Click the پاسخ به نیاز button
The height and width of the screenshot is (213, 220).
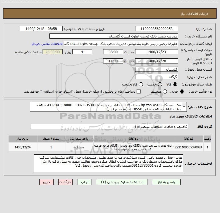166,182
